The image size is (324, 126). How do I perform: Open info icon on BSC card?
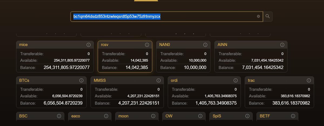coord(59,116)
